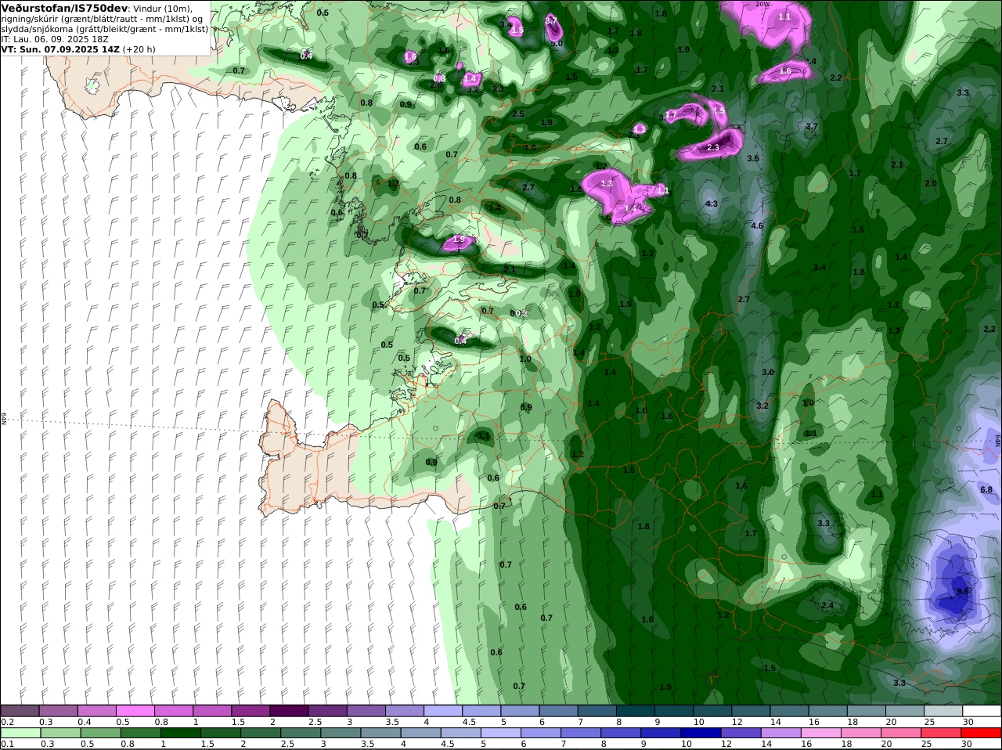Click the 4.5 label in the top legend row
This screenshot has height=750, width=1002.
[x=470, y=722]
